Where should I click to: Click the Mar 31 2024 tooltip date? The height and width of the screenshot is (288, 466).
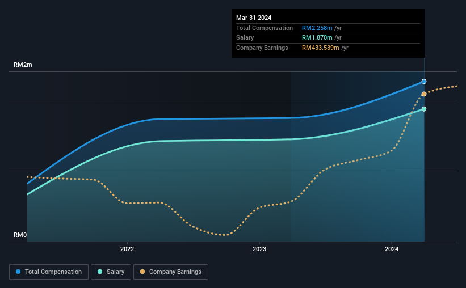(254, 18)
